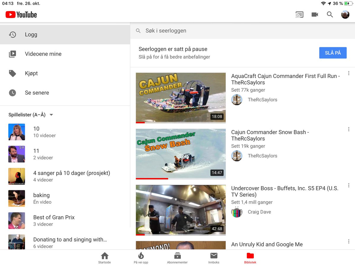This screenshot has height=266, width=355.
Task: Go to the Startside home tab
Action: point(104,258)
